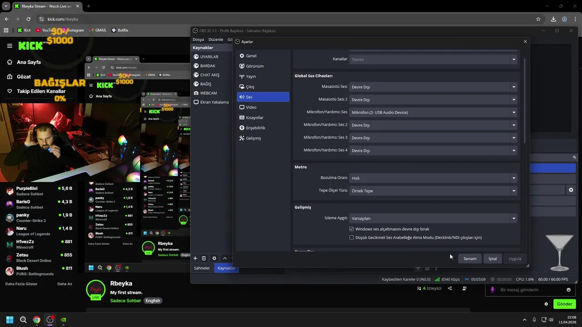The image size is (582, 327).
Task: Open the Masaüstü Sesi dropdown
Action: (433, 87)
